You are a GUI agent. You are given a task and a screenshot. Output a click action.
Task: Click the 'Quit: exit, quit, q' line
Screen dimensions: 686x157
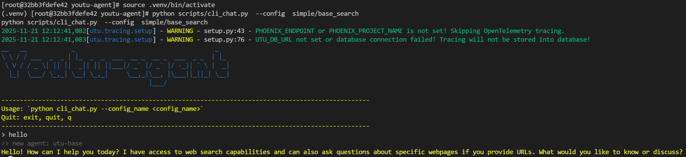point(36,117)
